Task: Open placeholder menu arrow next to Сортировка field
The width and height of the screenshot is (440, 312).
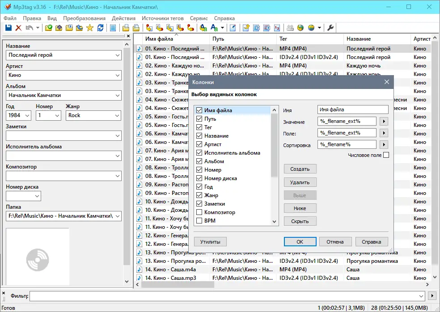Action: coord(384,144)
